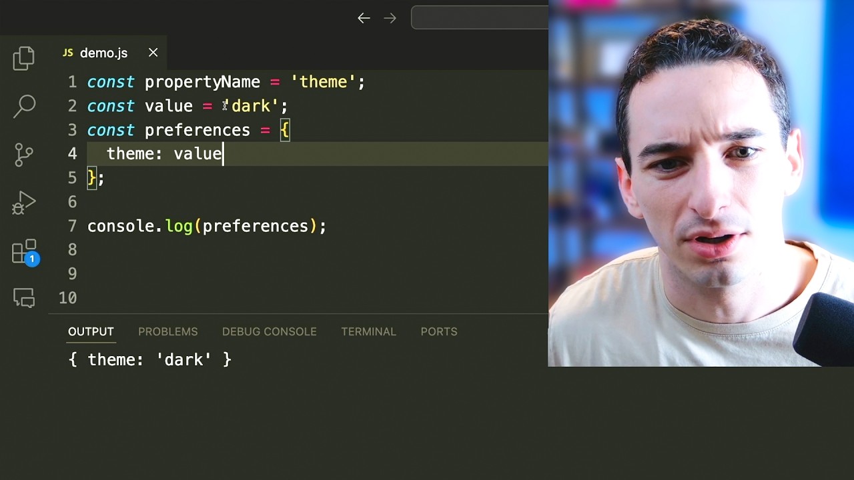Click 'value' variable name on line 2
Viewport: 854px width, 480px height.
pyautogui.click(x=169, y=106)
